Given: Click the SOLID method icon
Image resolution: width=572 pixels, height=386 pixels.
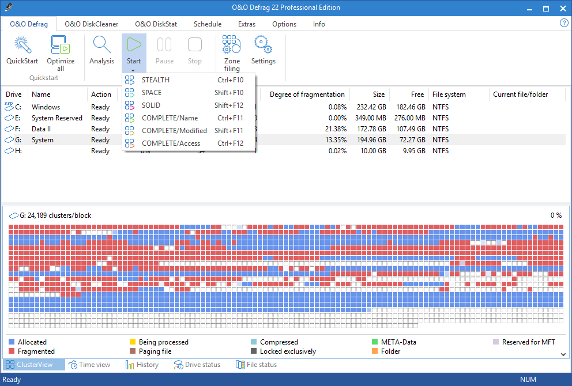Looking at the screenshot, I should [x=130, y=105].
